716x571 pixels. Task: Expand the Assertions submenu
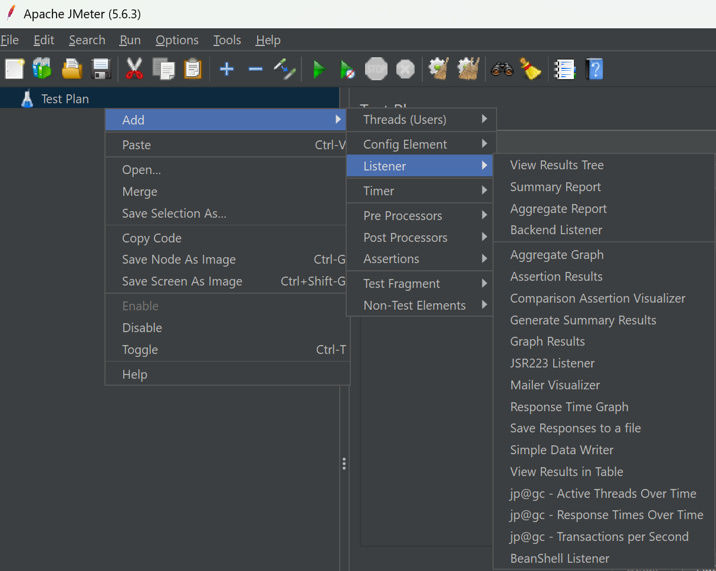click(x=420, y=259)
